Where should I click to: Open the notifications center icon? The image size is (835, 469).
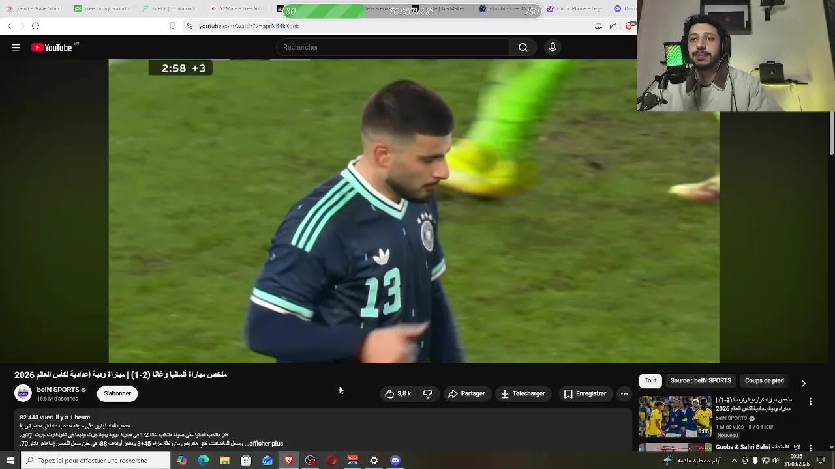coord(821,461)
